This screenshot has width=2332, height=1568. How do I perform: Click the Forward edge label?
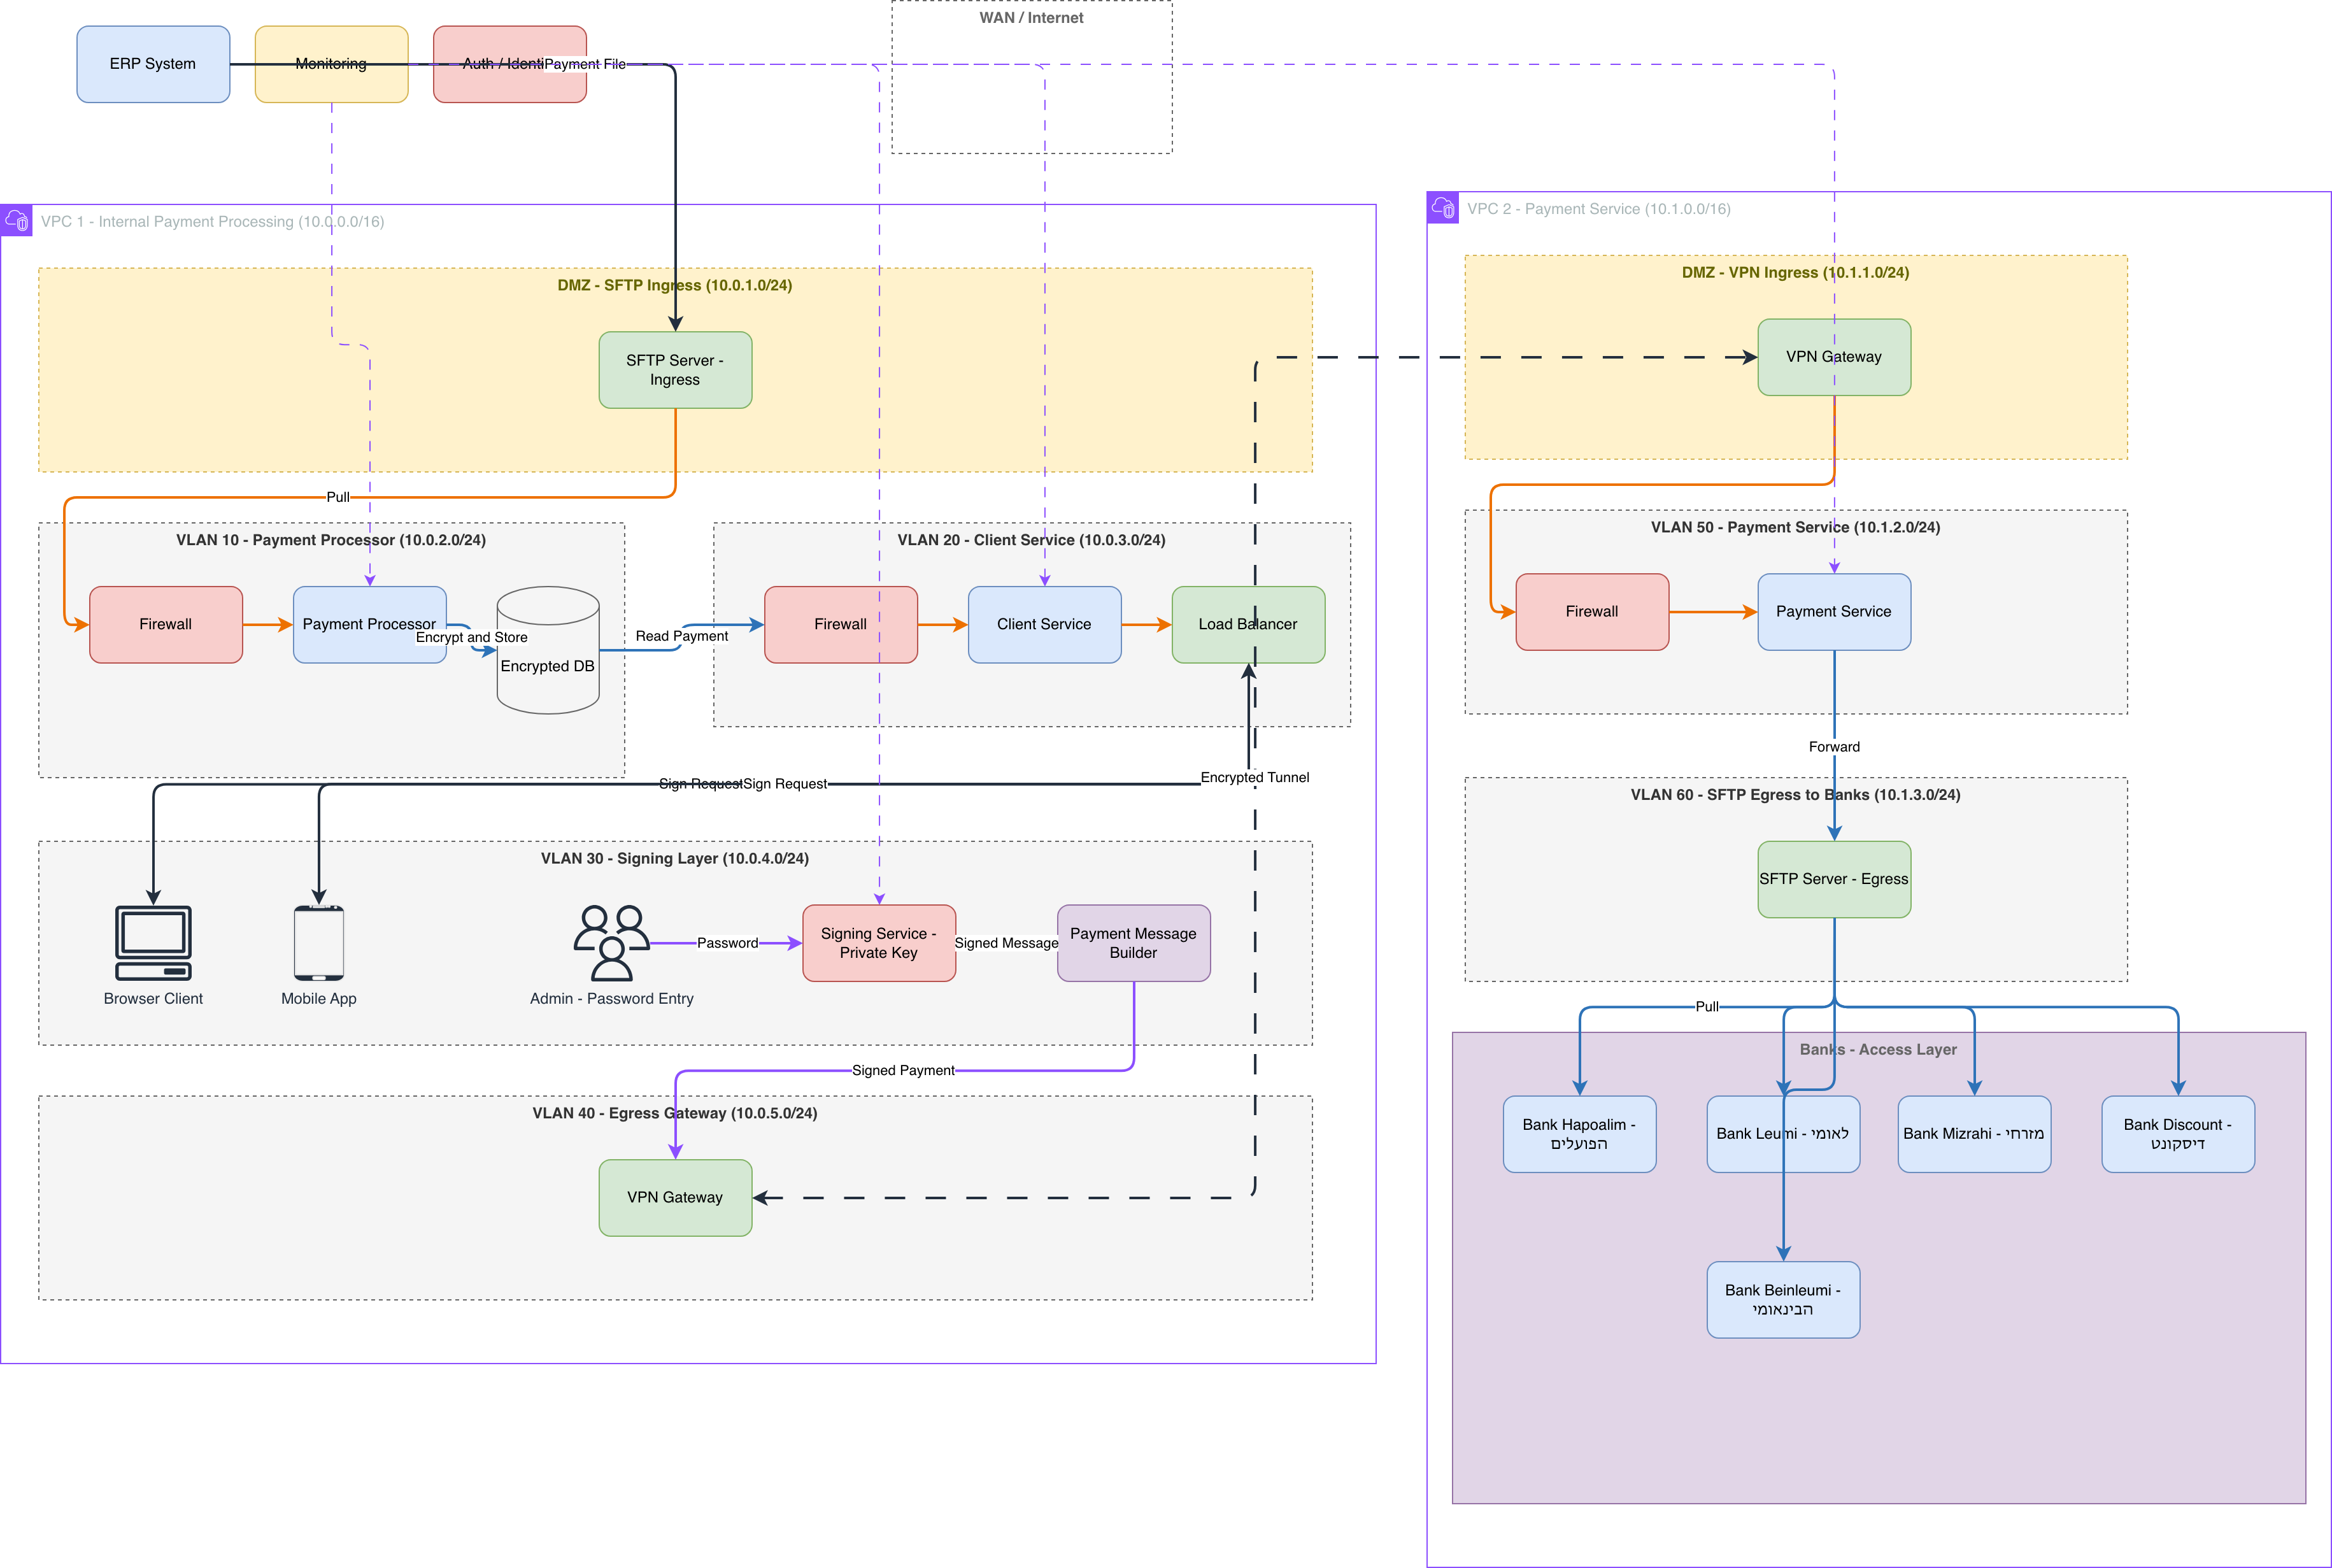(1834, 747)
